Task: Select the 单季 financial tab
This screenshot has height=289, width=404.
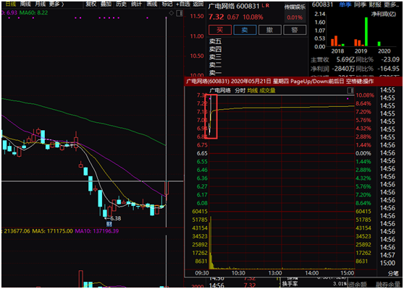Action: tap(345, 4)
